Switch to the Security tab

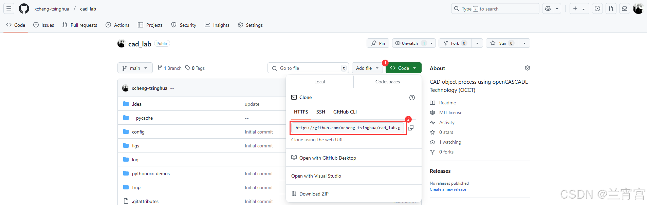click(184, 25)
